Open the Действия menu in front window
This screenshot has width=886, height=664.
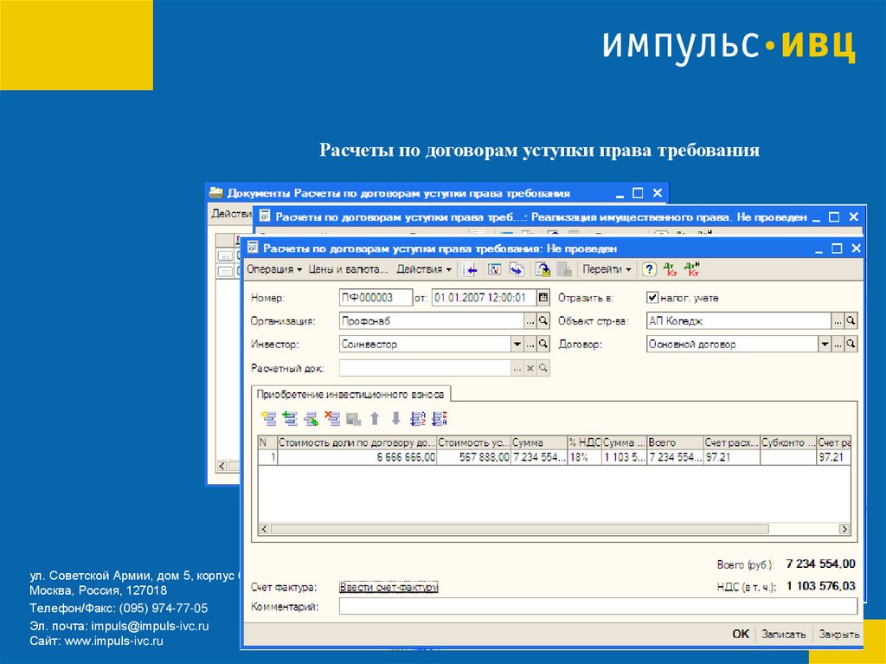(424, 270)
